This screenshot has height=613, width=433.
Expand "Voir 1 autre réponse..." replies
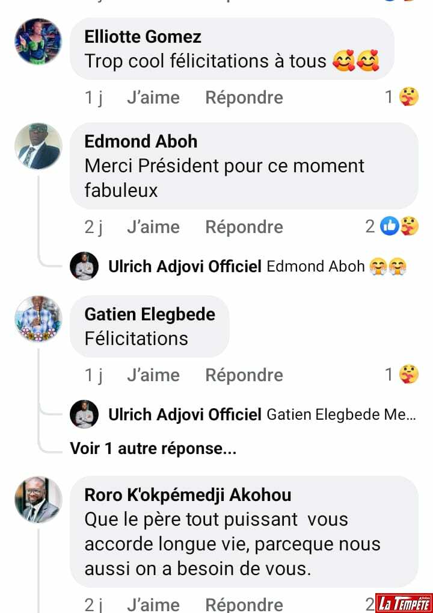tap(153, 449)
